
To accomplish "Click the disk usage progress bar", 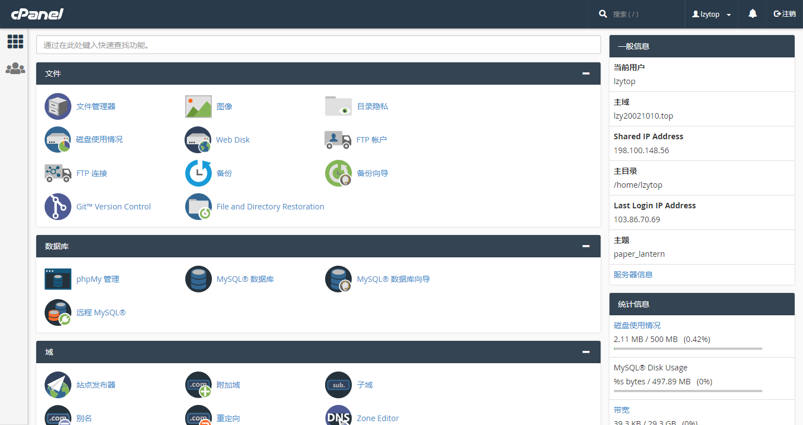I will [688, 349].
